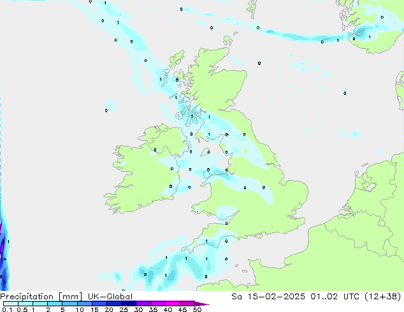
Task: Select legend swatch between 20 and 25
Action: (113, 304)
